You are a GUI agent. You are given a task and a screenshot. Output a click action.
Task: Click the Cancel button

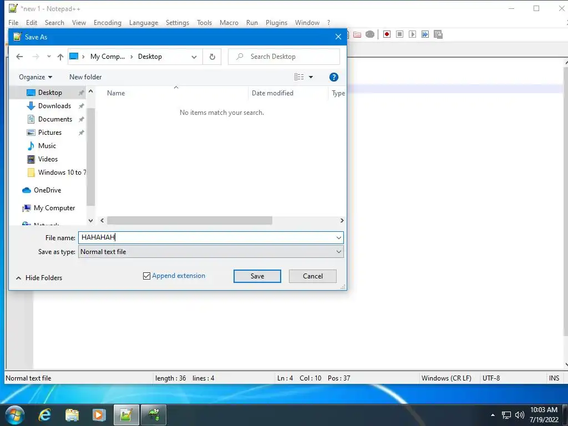[313, 276]
